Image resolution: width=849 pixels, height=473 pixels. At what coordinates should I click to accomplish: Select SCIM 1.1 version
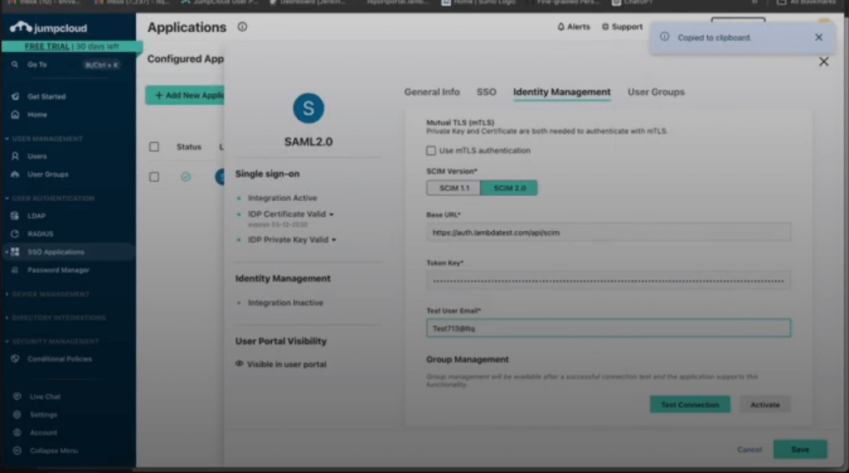click(453, 188)
